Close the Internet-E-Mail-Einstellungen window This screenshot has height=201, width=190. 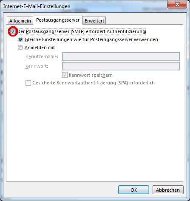coord(177,4)
